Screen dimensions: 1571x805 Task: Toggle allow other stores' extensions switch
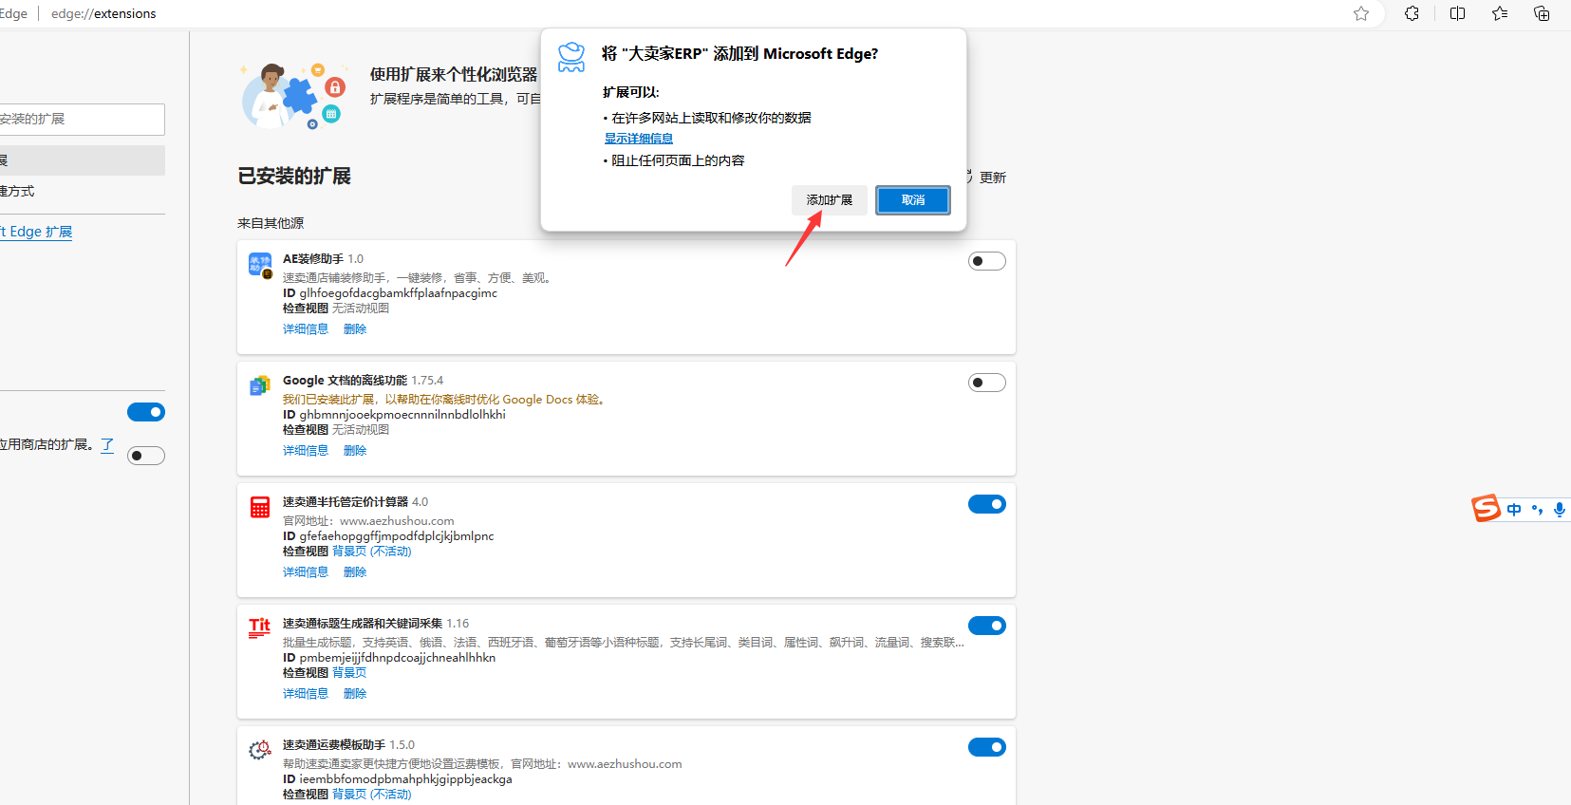click(x=146, y=456)
